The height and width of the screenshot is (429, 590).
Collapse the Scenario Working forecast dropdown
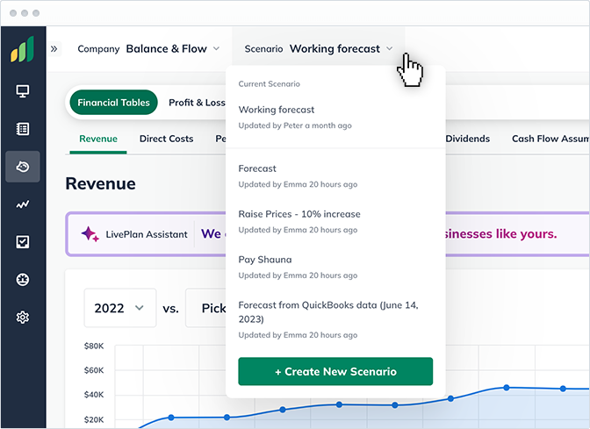click(319, 49)
